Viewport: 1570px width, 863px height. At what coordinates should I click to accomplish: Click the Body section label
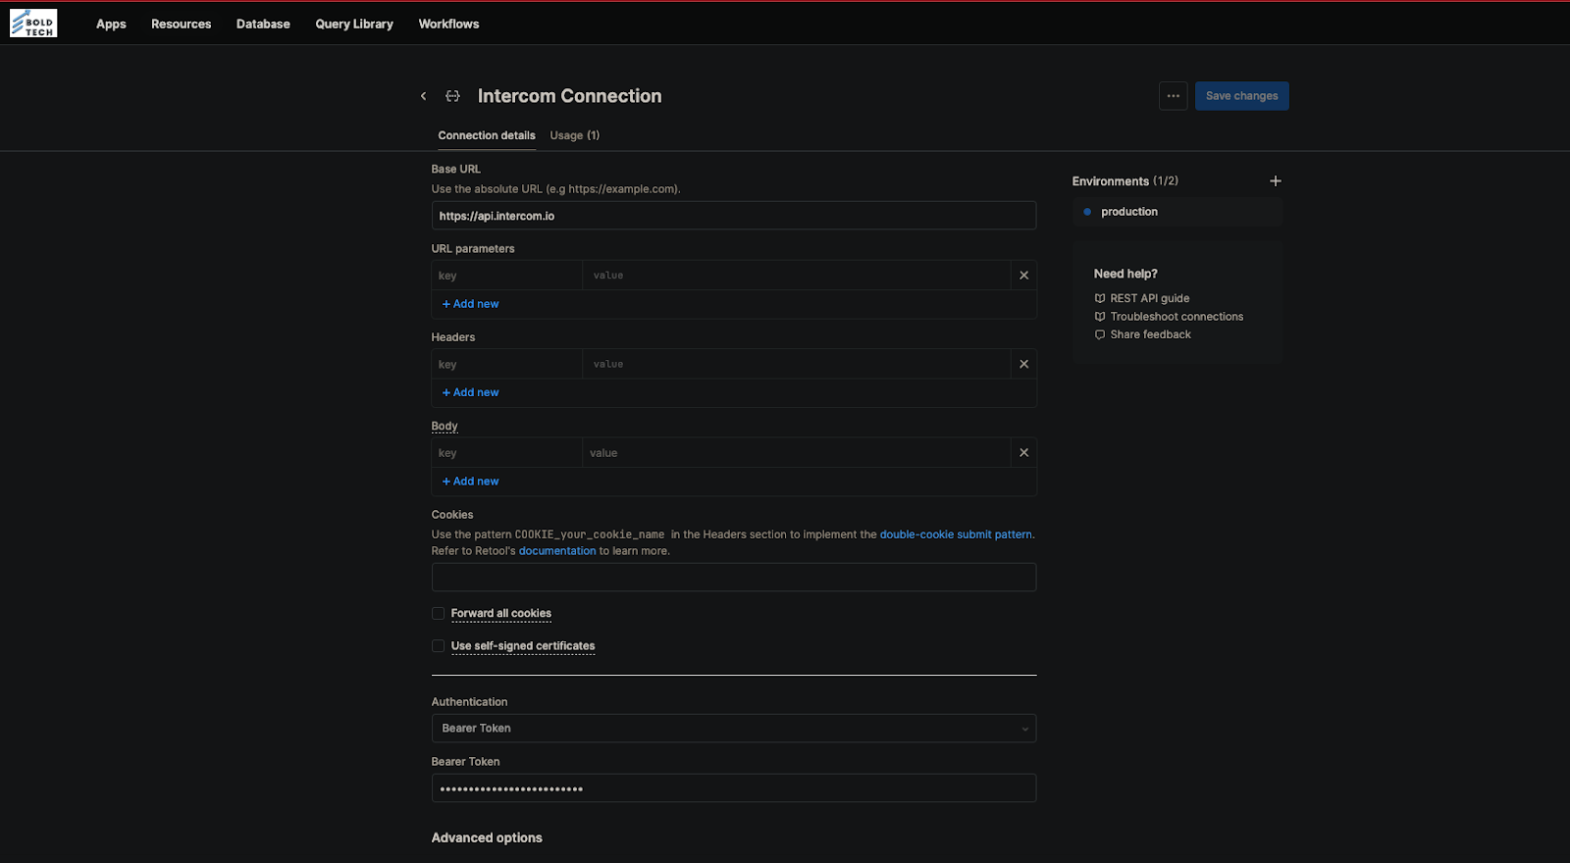(445, 426)
